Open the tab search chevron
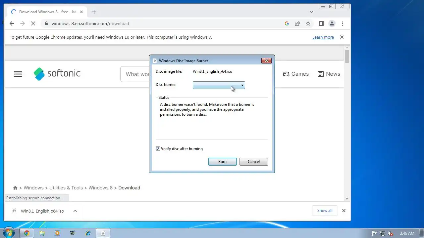The height and width of the screenshot is (238, 424). (x=311, y=12)
